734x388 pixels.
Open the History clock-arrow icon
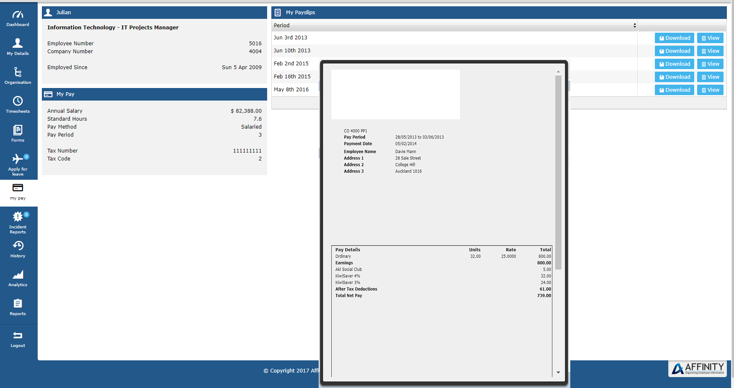[18, 246]
